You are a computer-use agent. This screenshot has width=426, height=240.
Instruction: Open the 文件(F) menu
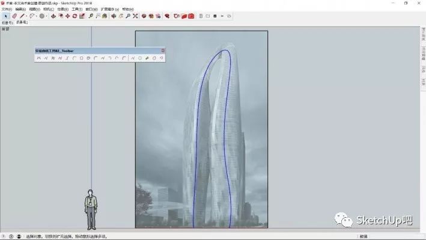coord(7,9)
